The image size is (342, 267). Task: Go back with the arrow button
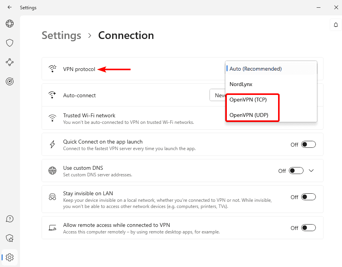pos(10,7)
